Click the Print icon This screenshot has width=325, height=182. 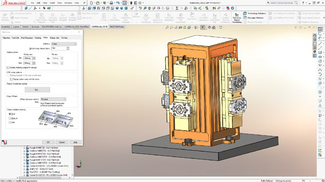click(111, 3)
